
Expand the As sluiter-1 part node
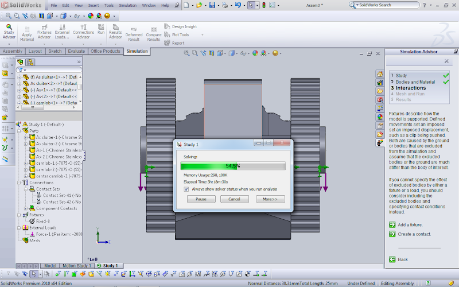coord(25,137)
